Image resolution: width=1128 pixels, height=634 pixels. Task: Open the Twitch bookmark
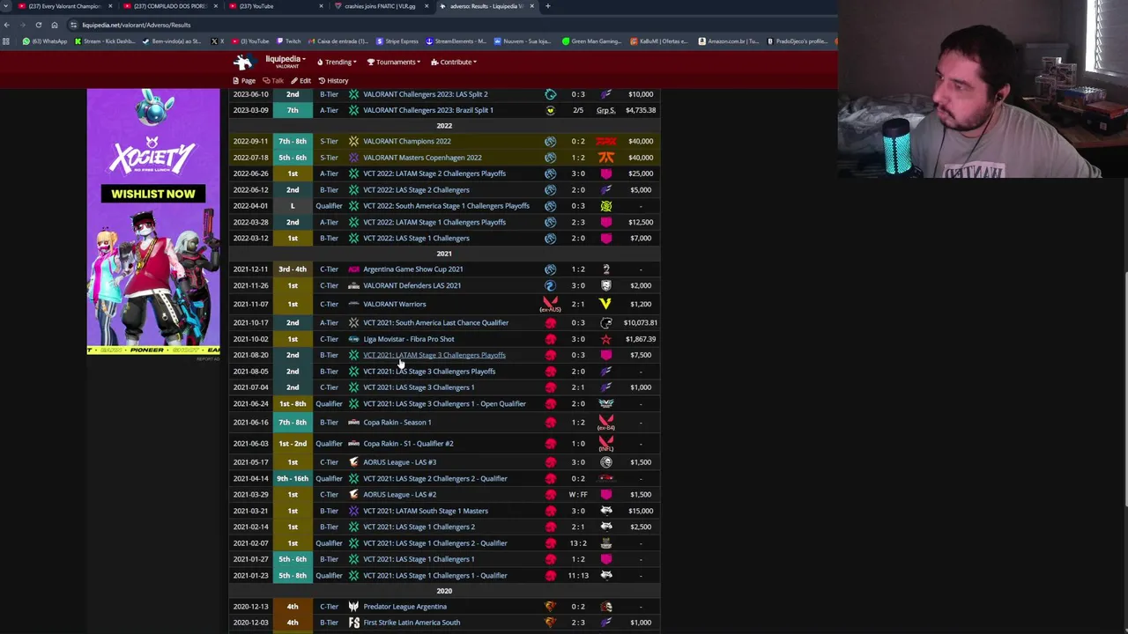point(288,41)
